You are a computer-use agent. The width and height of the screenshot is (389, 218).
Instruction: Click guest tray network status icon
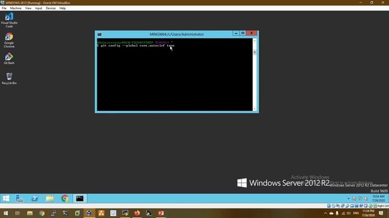point(360,199)
